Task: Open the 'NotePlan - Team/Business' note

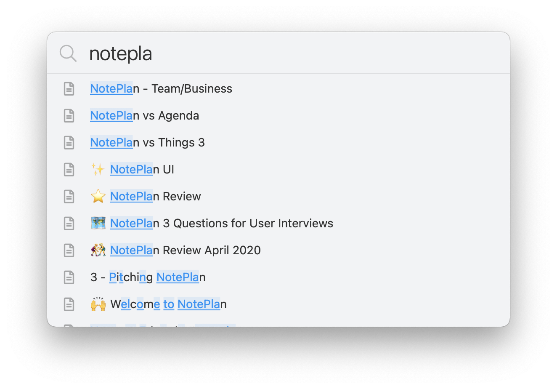Action: [x=161, y=89]
